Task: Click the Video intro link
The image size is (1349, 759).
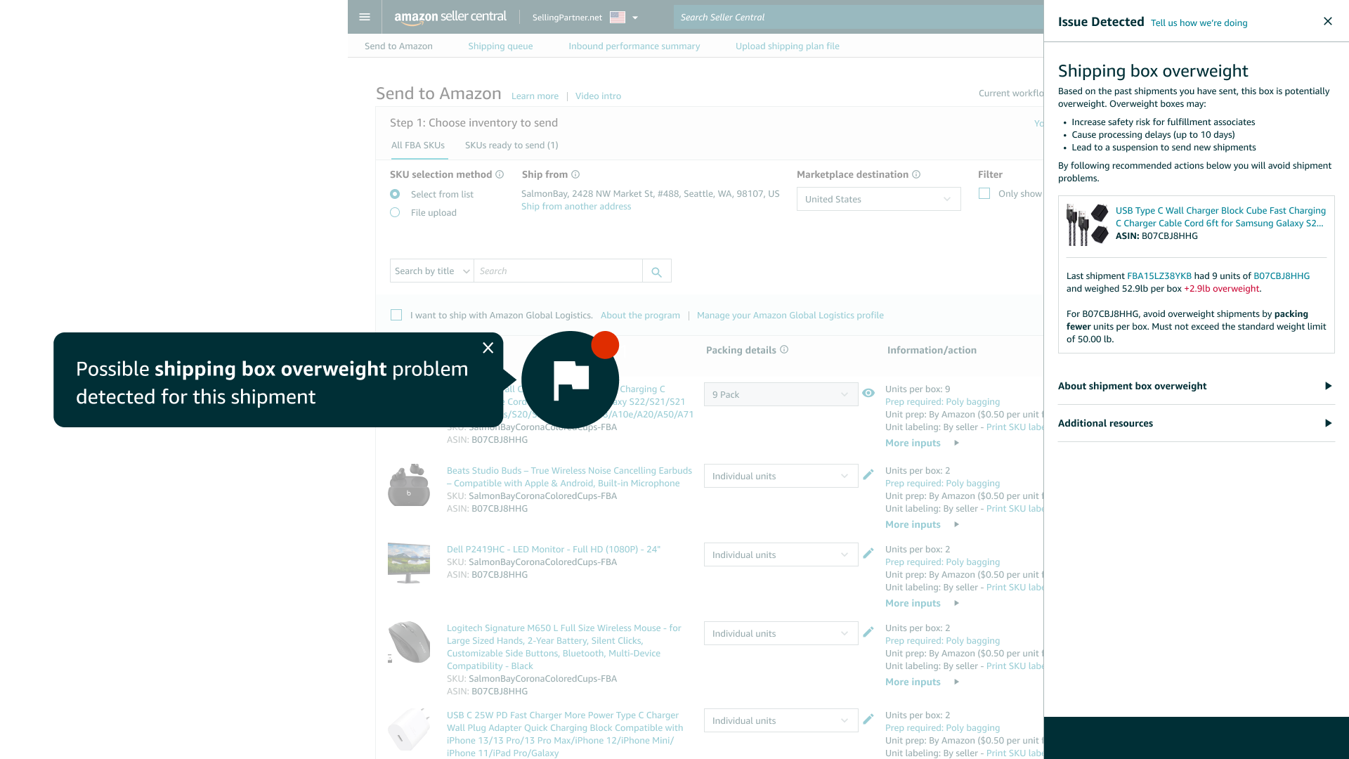Action: point(598,96)
